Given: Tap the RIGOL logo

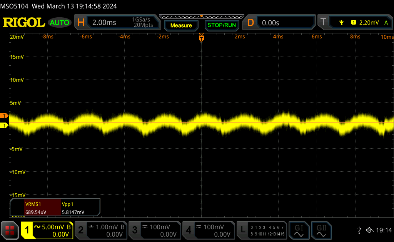Looking at the screenshot, I should 24,23.
